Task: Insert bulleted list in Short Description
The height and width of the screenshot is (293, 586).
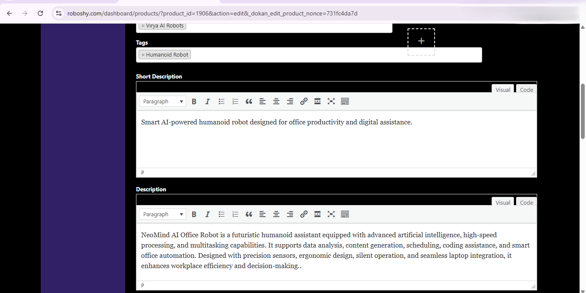Action: coord(221,102)
